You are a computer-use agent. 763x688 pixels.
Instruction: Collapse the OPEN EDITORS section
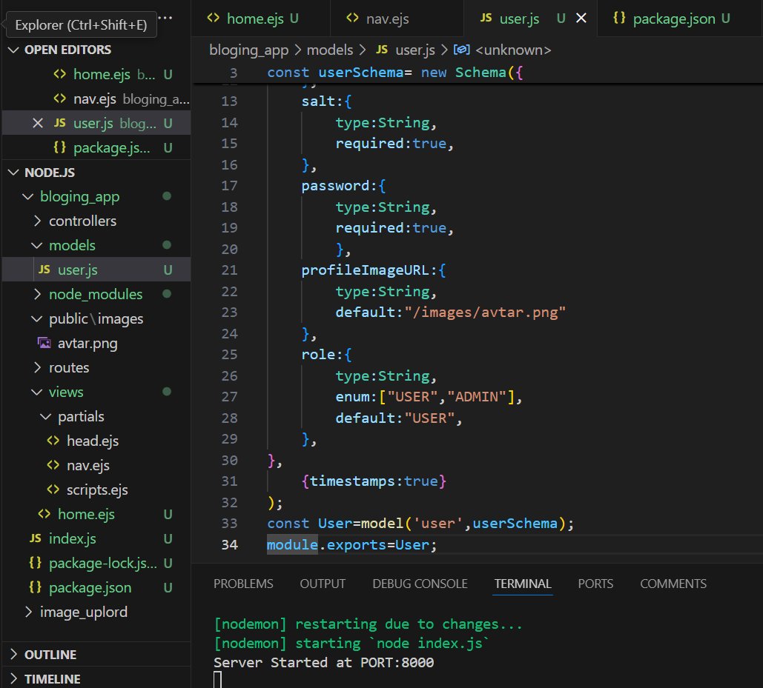(13, 50)
